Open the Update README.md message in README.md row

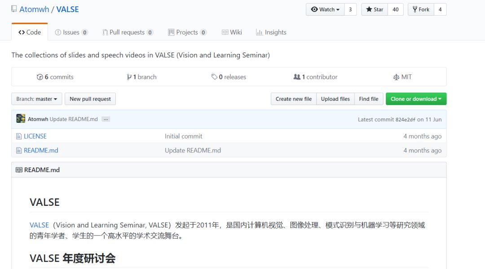(193, 150)
